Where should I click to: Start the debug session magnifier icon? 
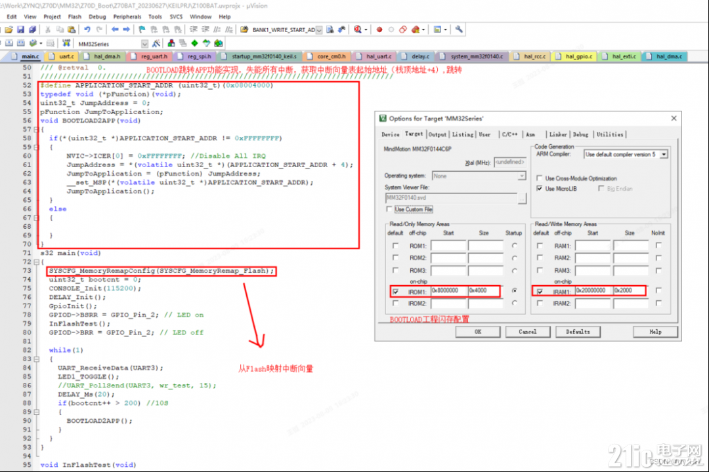pyautogui.click(x=357, y=29)
